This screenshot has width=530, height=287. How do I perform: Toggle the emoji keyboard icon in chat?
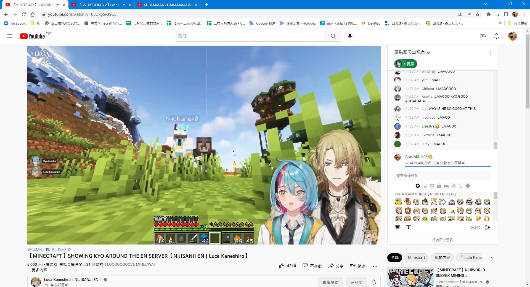397,227
